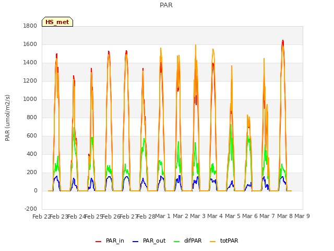Click the 1400 y-axis tick label
This screenshot has height=251, width=334.
pyautogui.click(x=30, y=63)
